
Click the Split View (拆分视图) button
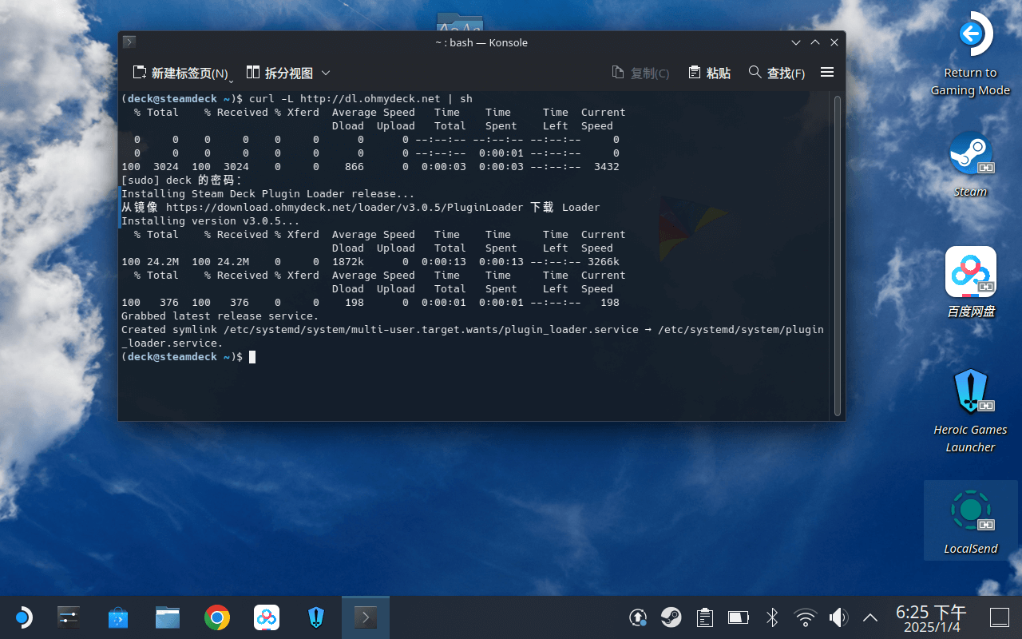[279, 73]
